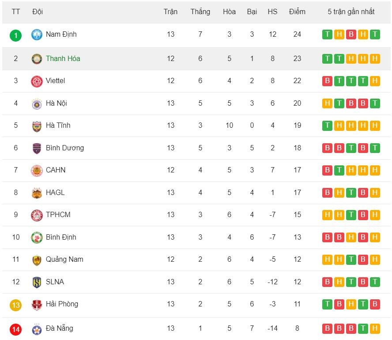Image resolution: width=392 pixels, height=340 pixels.
Task: Sort by the Điểm column header
Action: point(297,11)
